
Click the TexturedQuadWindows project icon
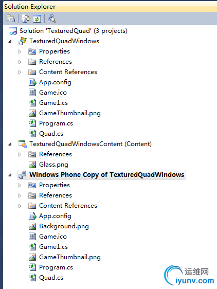23,41
